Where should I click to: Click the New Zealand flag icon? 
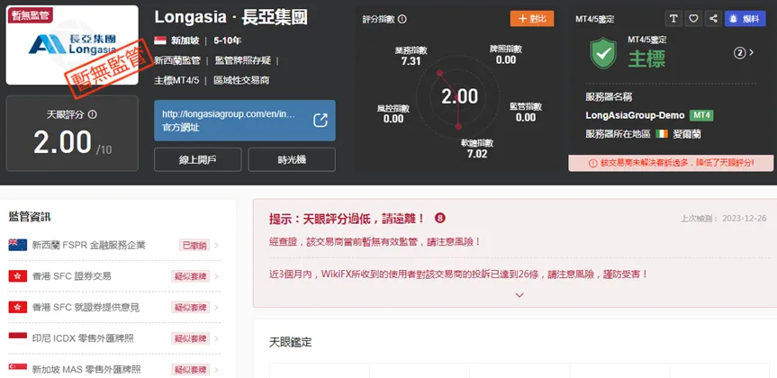[18, 245]
